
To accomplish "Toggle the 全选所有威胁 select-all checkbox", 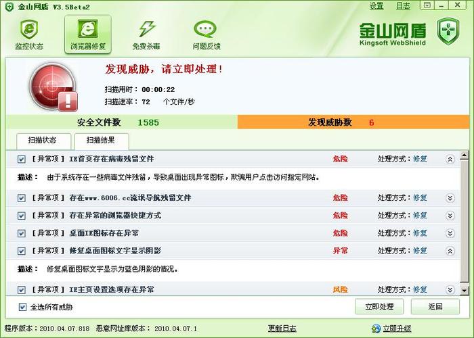I will (22, 307).
